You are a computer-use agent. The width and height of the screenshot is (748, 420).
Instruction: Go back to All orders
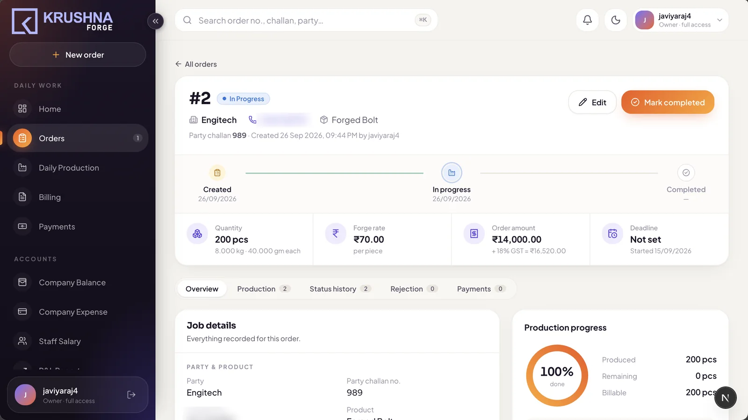click(x=196, y=64)
